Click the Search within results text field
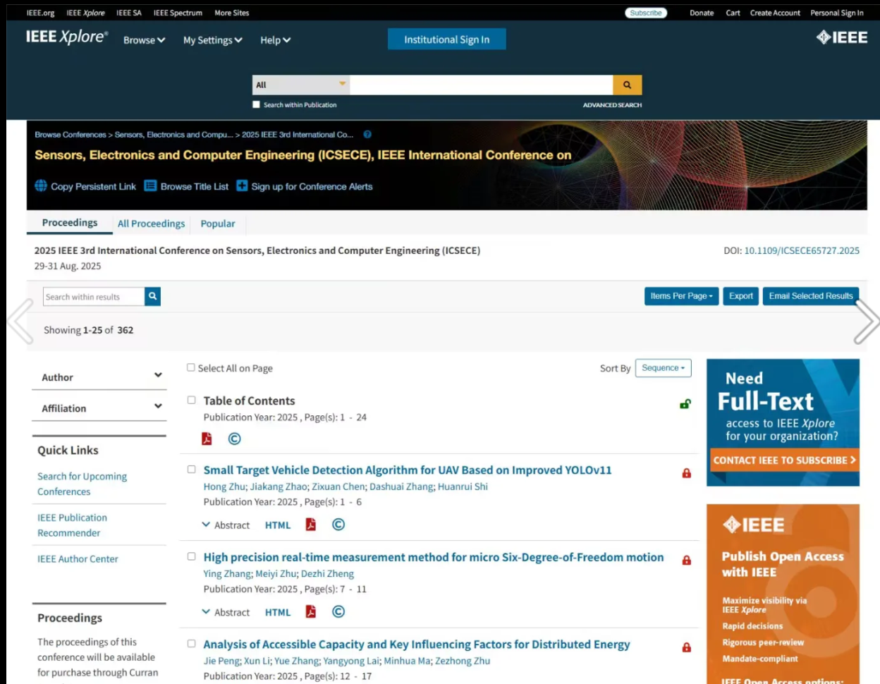This screenshot has width=880, height=684. [x=94, y=297]
